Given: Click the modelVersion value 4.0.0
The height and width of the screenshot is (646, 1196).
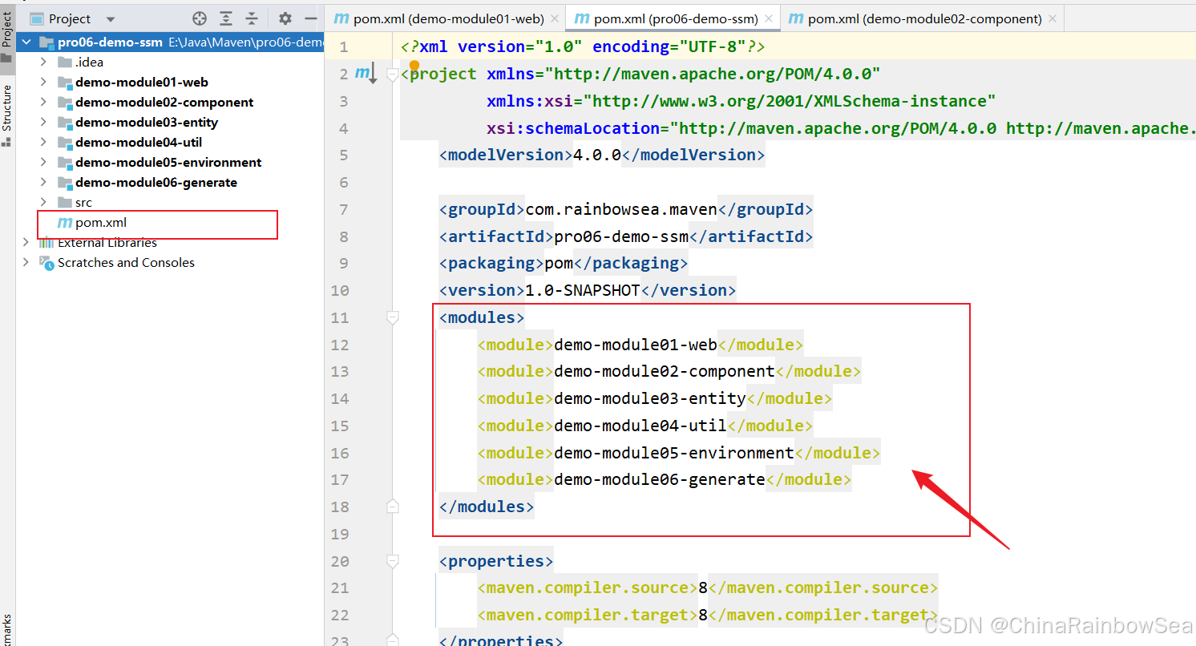Looking at the screenshot, I should click(597, 155).
